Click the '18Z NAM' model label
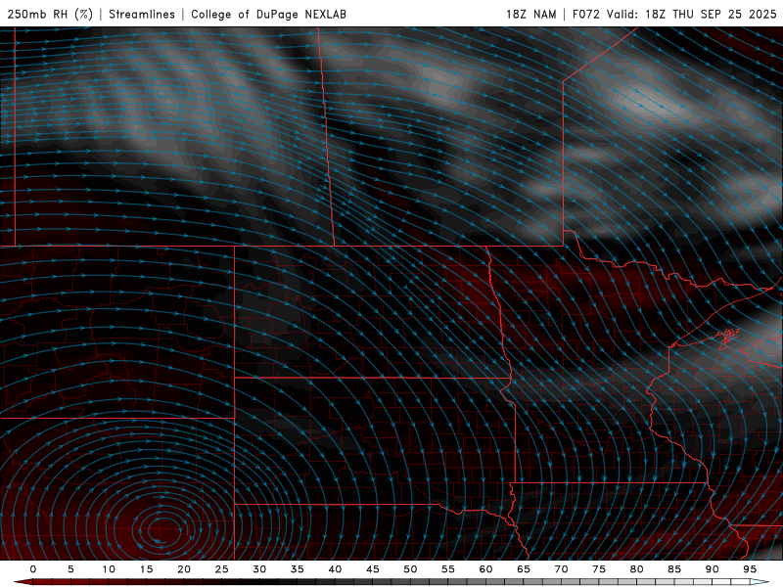Viewport: 783px width, 587px height. tap(530, 14)
